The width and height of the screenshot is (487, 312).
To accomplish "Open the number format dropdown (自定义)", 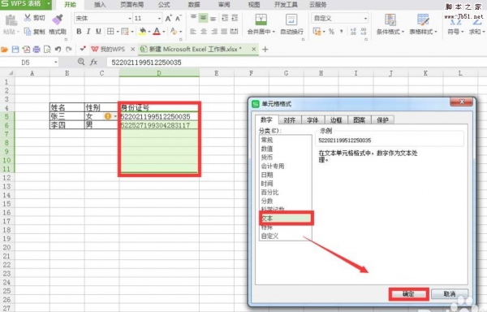I will pos(365,19).
